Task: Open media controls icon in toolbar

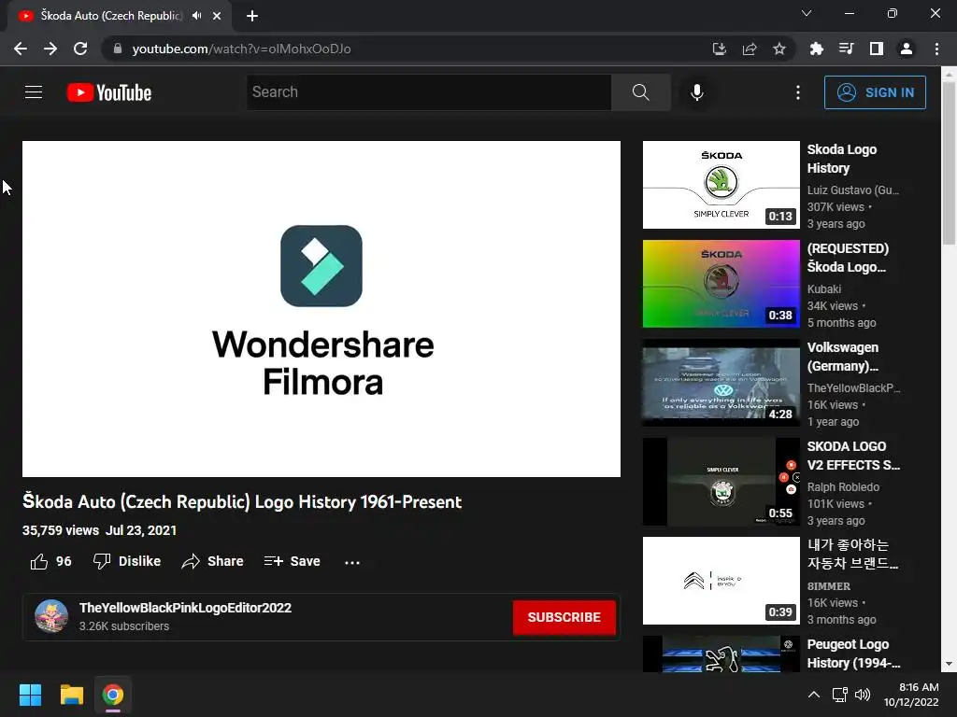Action: tap(846, 49)
